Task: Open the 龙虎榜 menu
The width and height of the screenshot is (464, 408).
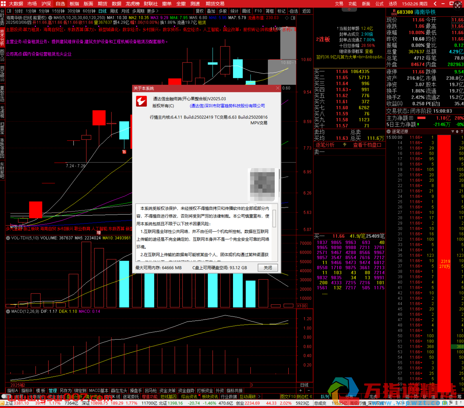Action: coord(133,3)
